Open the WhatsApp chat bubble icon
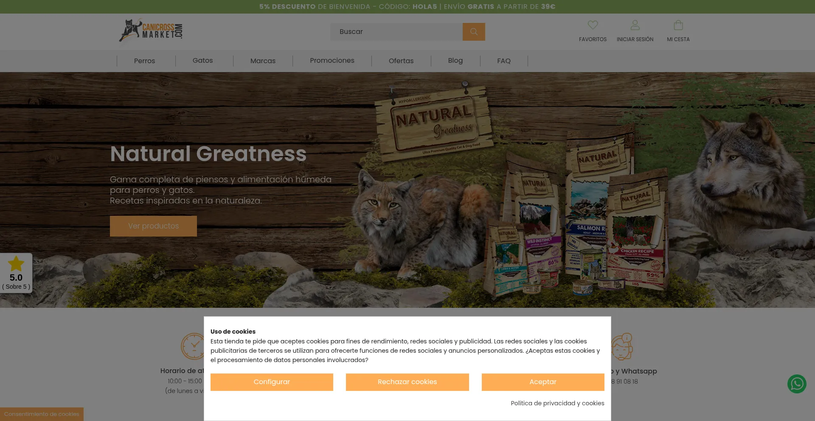 pyautogui.click(x=797, y=384)
